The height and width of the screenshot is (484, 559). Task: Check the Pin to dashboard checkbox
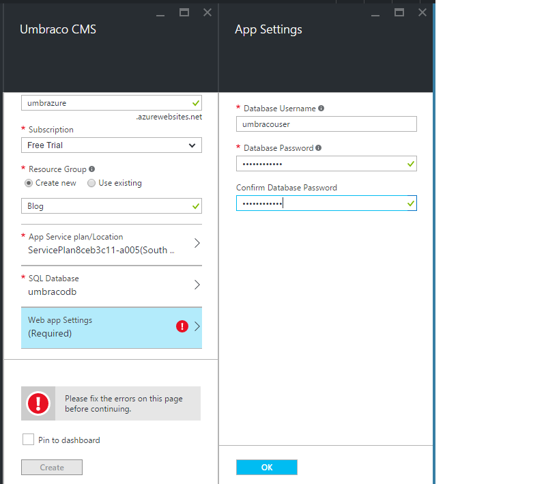(x=28, y=440)
